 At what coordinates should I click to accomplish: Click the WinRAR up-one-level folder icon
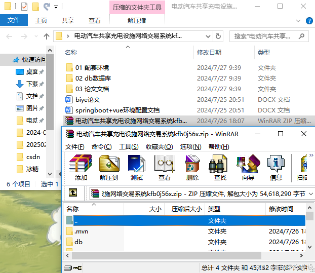(x=73, y=192)
